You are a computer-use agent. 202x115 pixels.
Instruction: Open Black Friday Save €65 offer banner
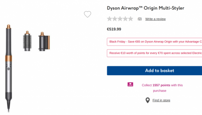(154, 42)
